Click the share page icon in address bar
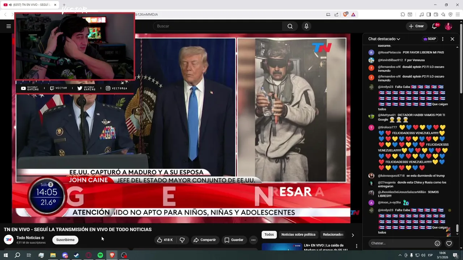The width and height of the screenshot is (463, 260). (x=336, y=14)
